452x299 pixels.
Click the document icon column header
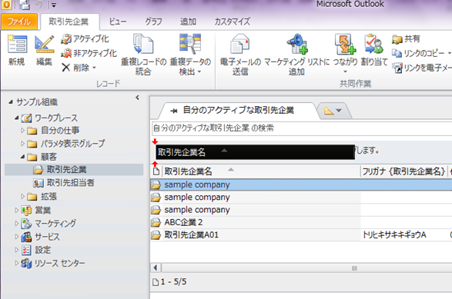[156, 171]
